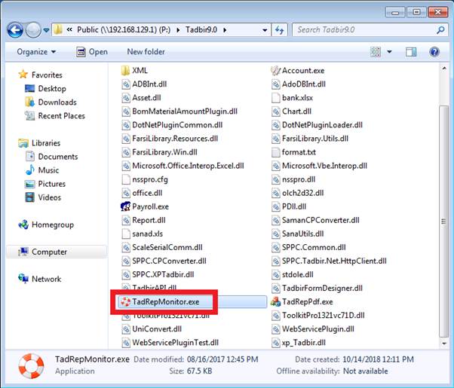This screenshot has width=454, height=388.
Task: Click the large lifebuoy icon in details pane
Action: (x=31, y=366)
